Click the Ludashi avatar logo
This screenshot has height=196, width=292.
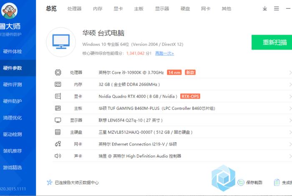9,10
